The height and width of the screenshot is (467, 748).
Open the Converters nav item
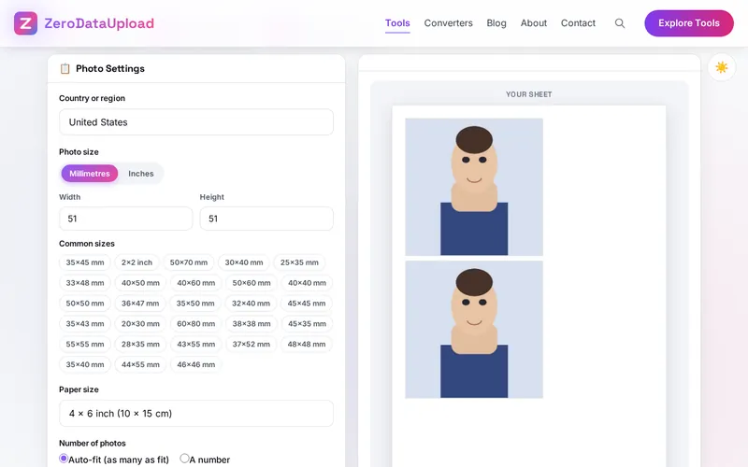pyautogui.click(x=449, y=22)
